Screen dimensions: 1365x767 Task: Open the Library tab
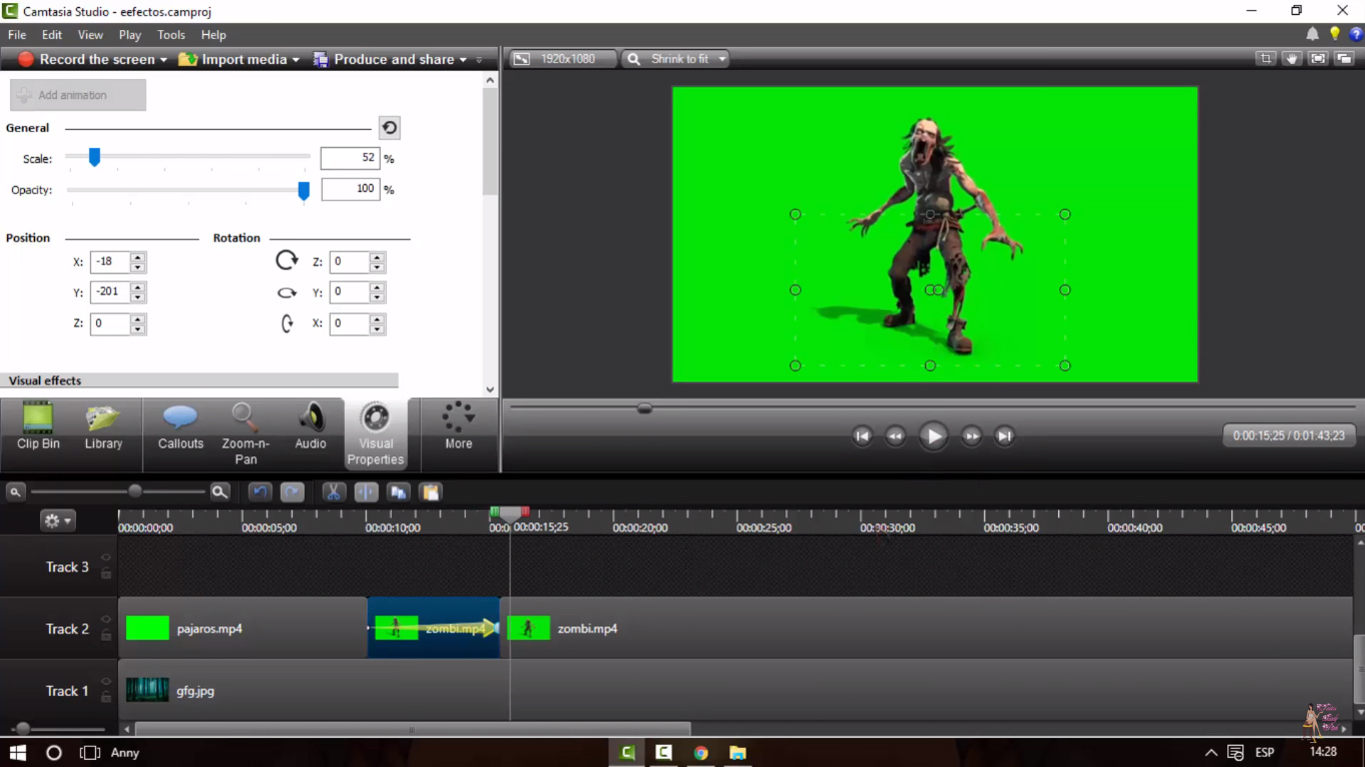coord(103,427)
